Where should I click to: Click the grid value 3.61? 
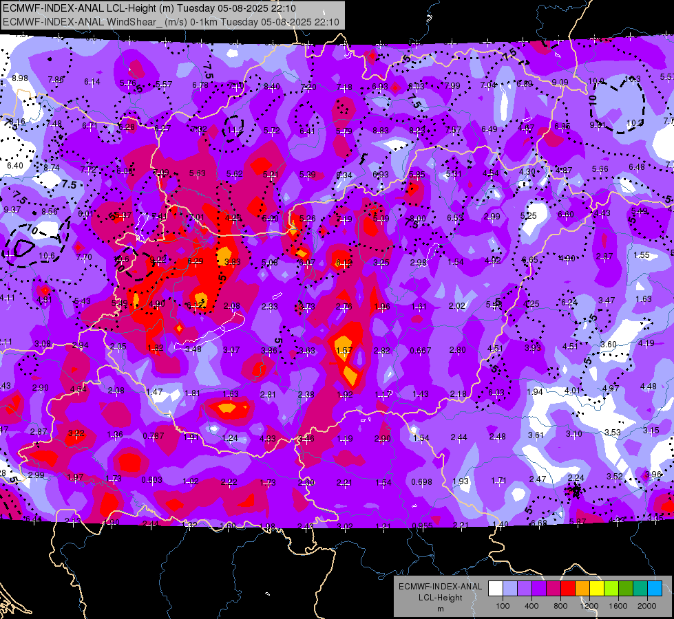click(x=536, y=435)
